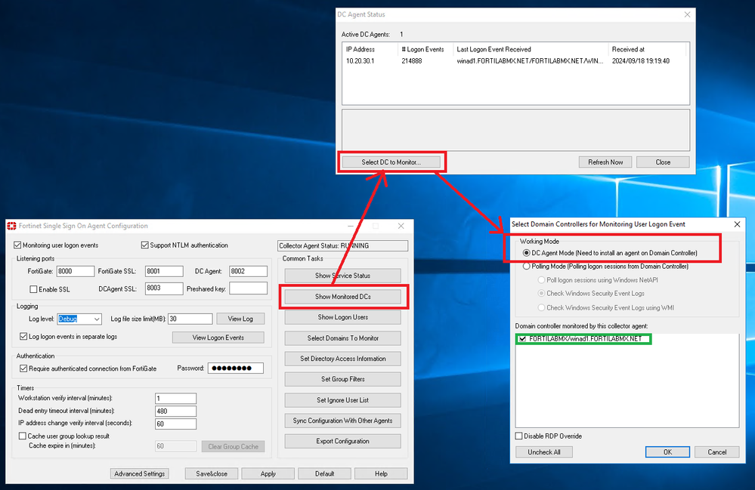Choose Check Windows Security Event Logs option
This screenshot has height=490, width=755.
(x=541, y=294)
